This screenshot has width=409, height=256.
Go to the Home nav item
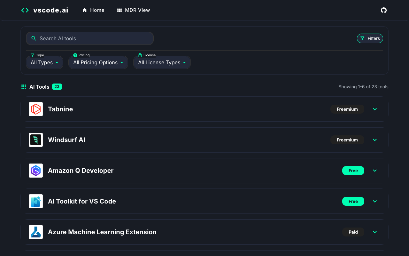[x=93, y=10]
